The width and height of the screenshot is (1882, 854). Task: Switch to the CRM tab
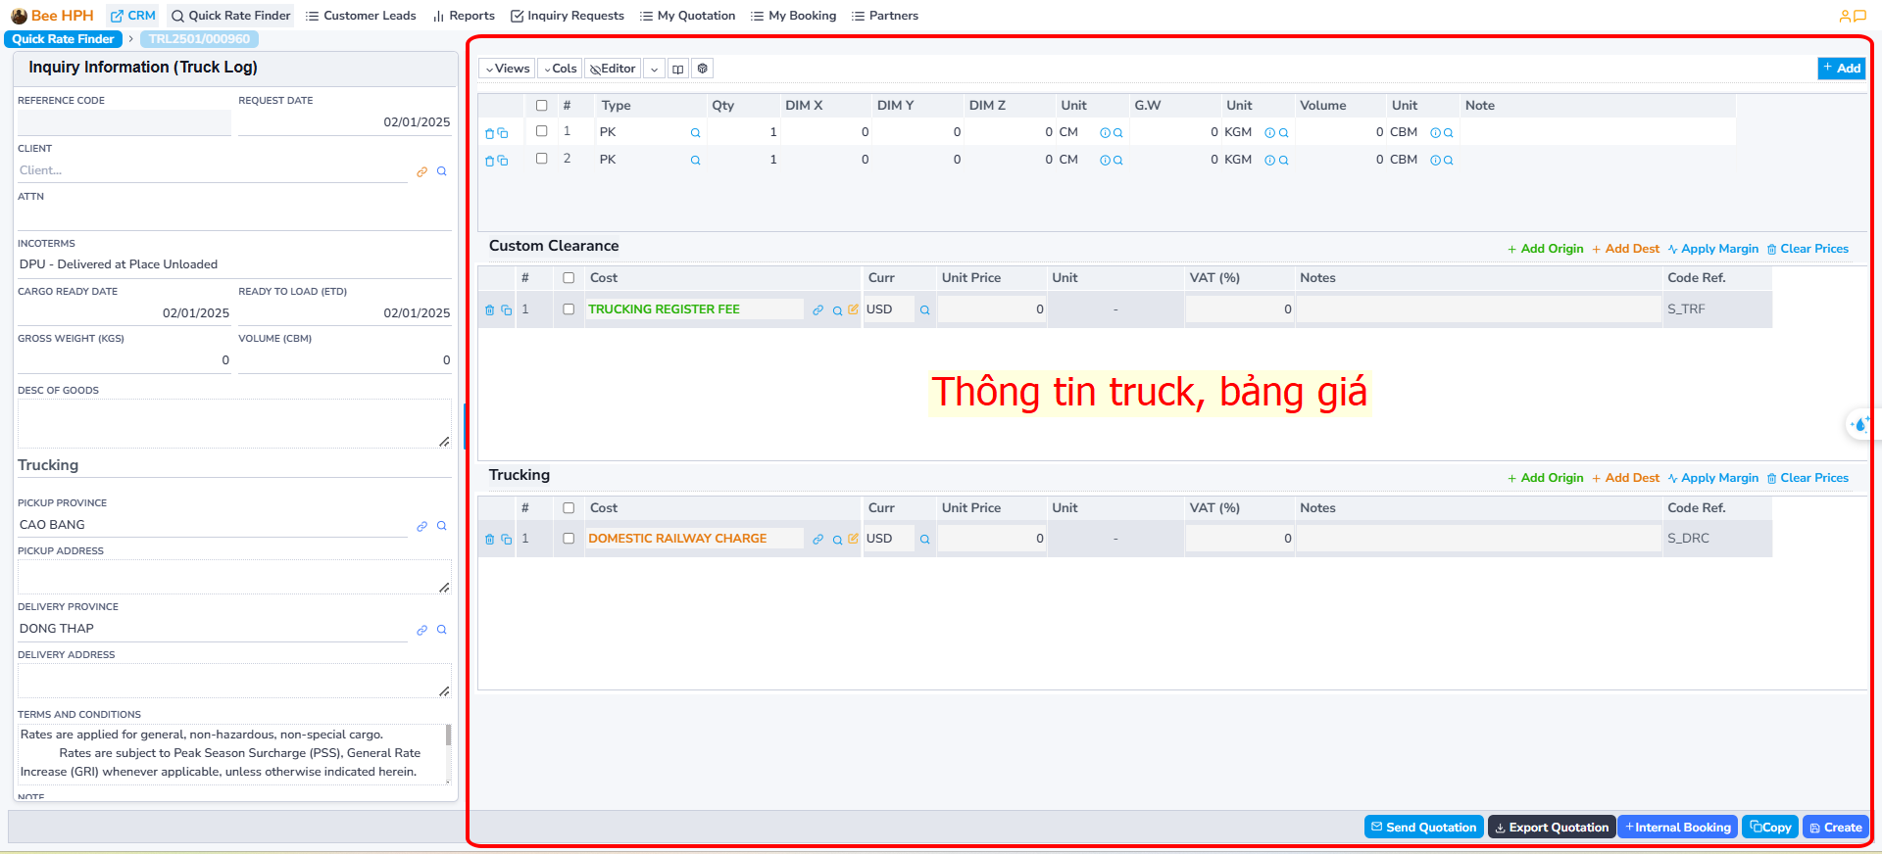coord(132,16)
